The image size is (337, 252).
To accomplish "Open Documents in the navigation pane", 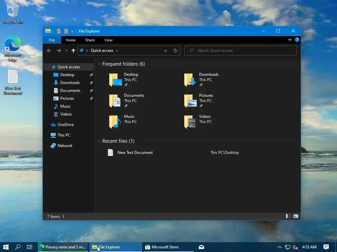I will 70,91.
